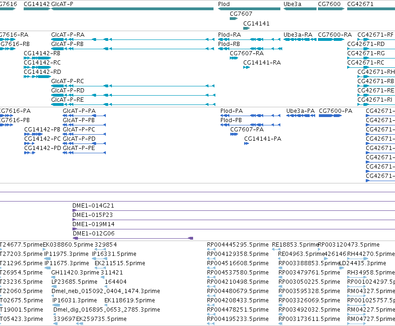Click the IP11975.3prime EST label
The width and height of the screenshot is (395, 326).
(66, 254)
